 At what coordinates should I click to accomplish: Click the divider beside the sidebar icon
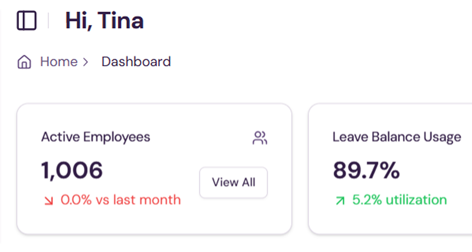(x=48, y=20)
